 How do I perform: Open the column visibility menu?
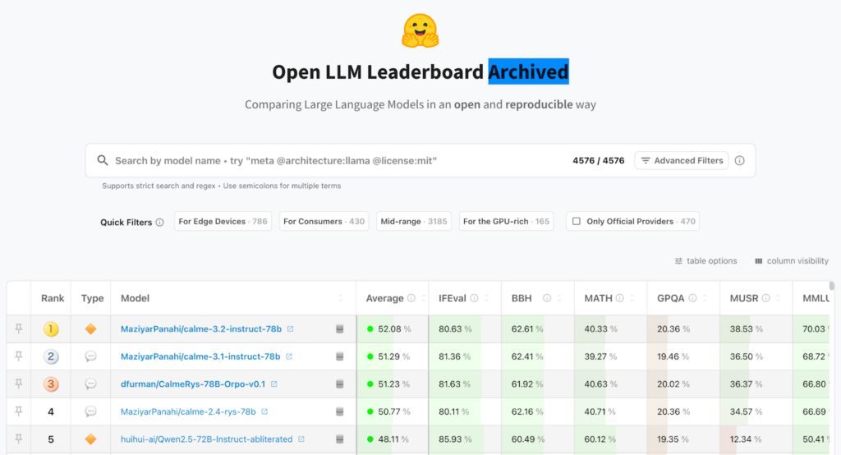791,261
